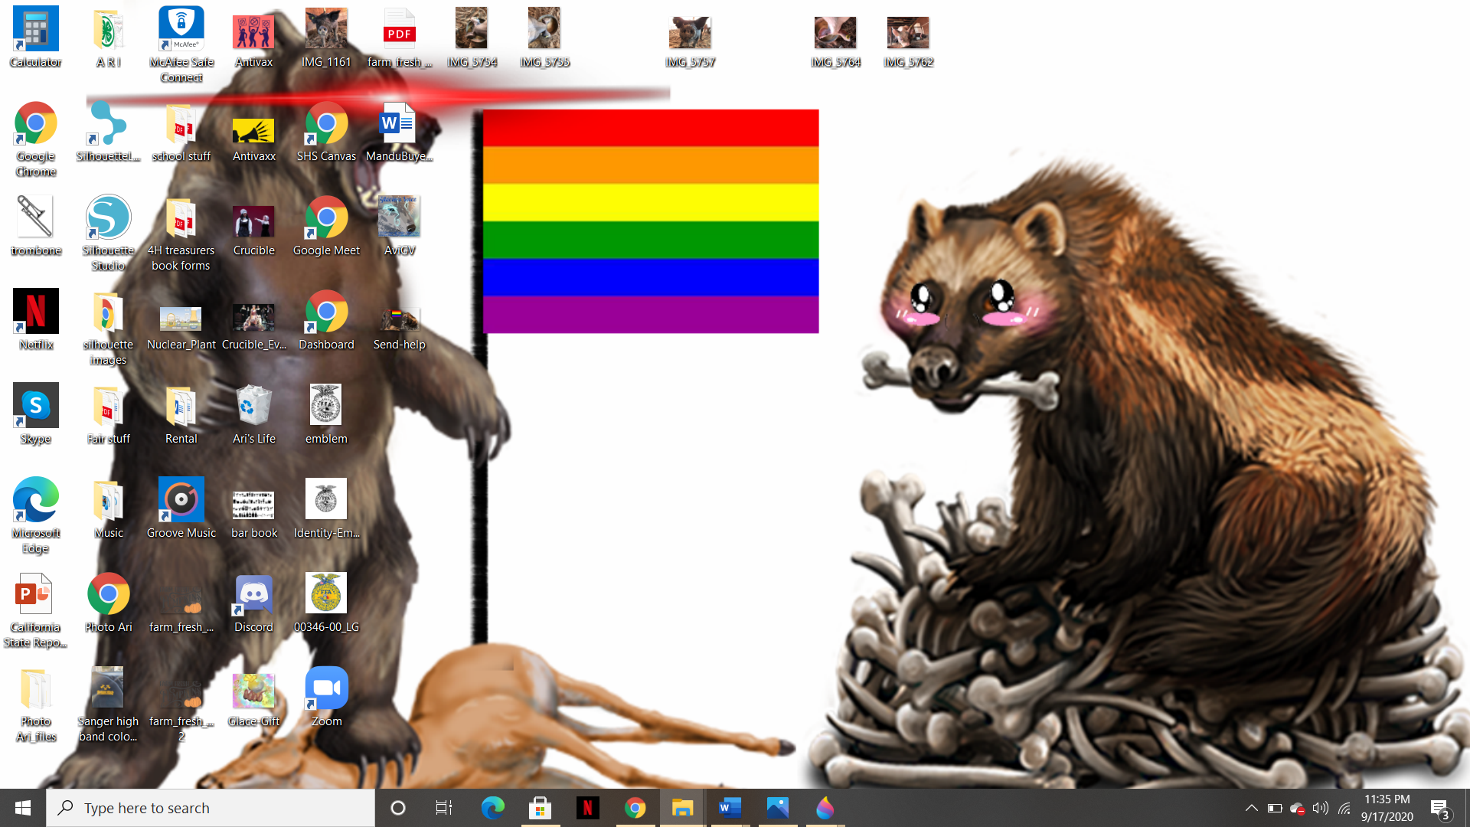Viewport: 1470px width, 827px height.
Task: Open File Explorer from the taskbar
Action: point(682,808)
